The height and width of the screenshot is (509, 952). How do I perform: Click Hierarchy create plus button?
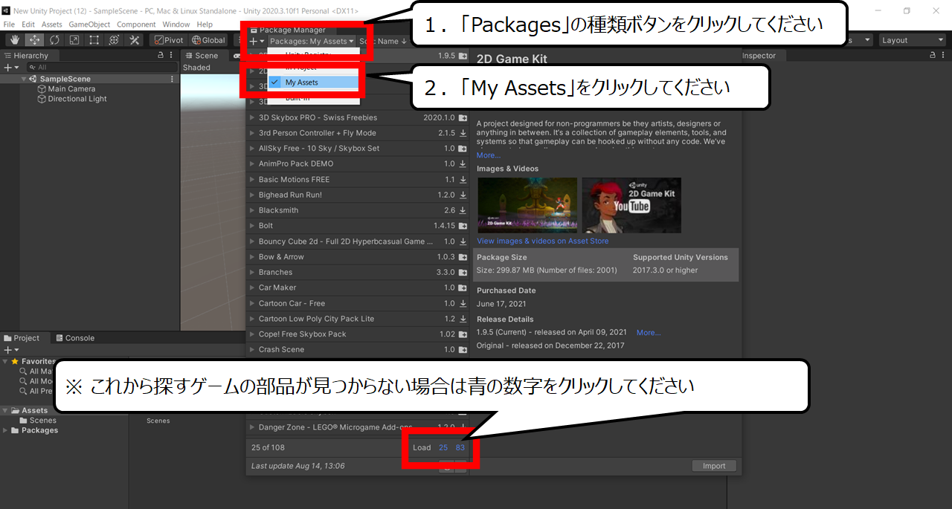10,67
